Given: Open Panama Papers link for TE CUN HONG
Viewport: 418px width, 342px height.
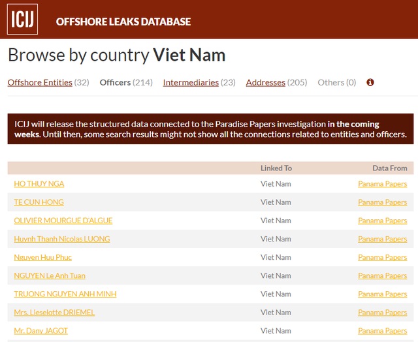Looking at the screenshot, I should tap(383, 202).
